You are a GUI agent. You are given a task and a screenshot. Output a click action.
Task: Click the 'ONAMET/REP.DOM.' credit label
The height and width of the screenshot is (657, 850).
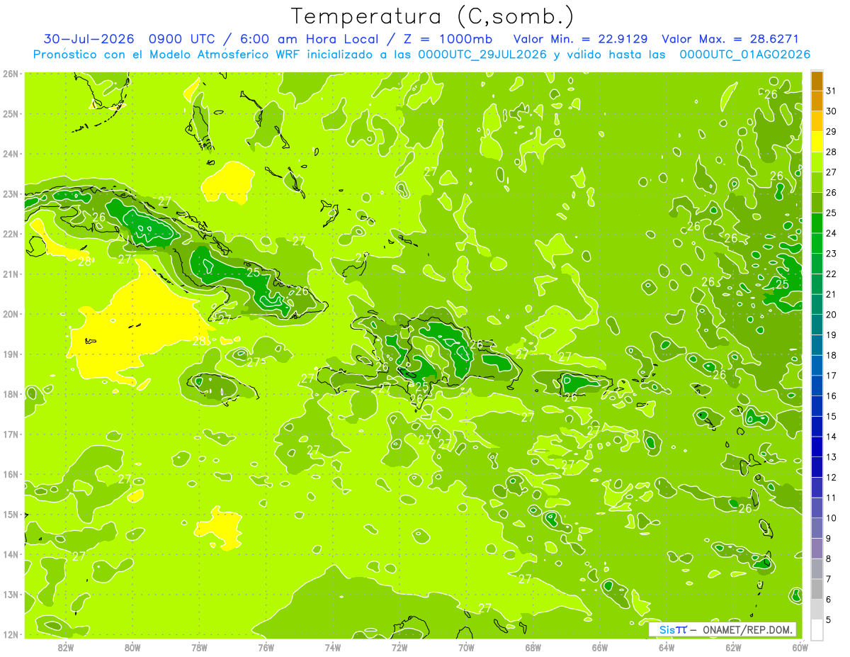coord(746,629)
